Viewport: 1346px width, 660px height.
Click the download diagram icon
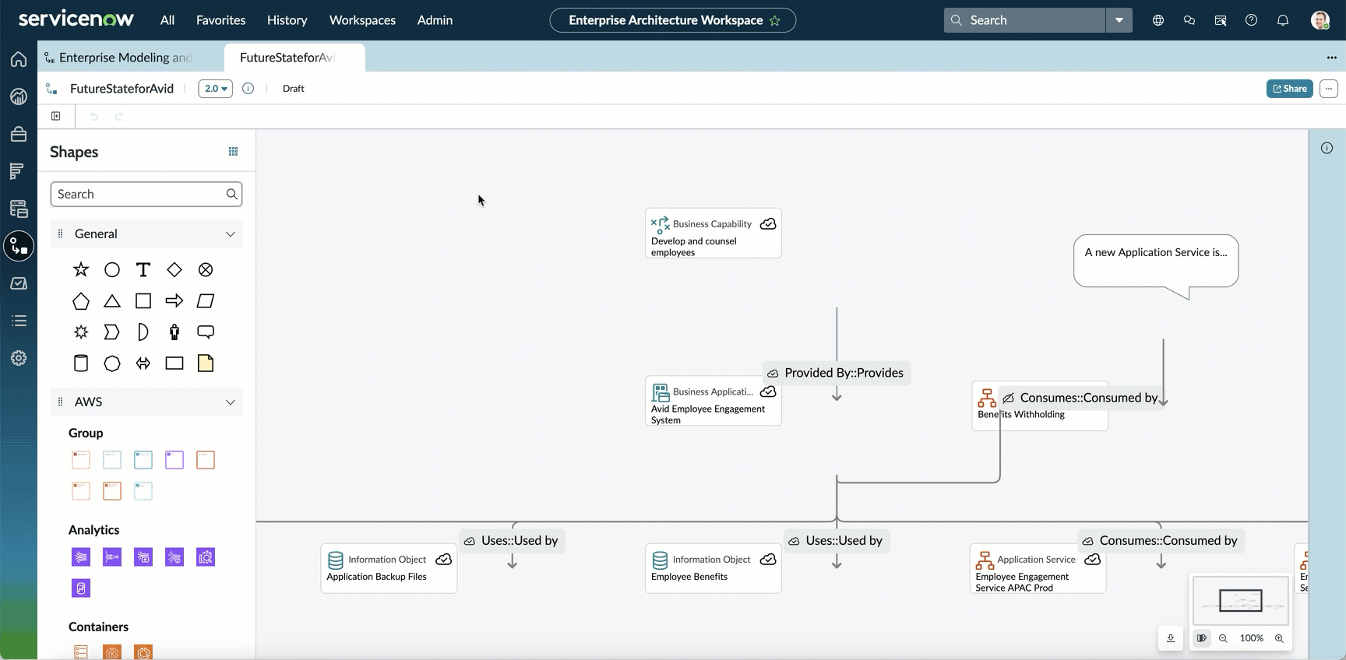(x=1171, y=638)
